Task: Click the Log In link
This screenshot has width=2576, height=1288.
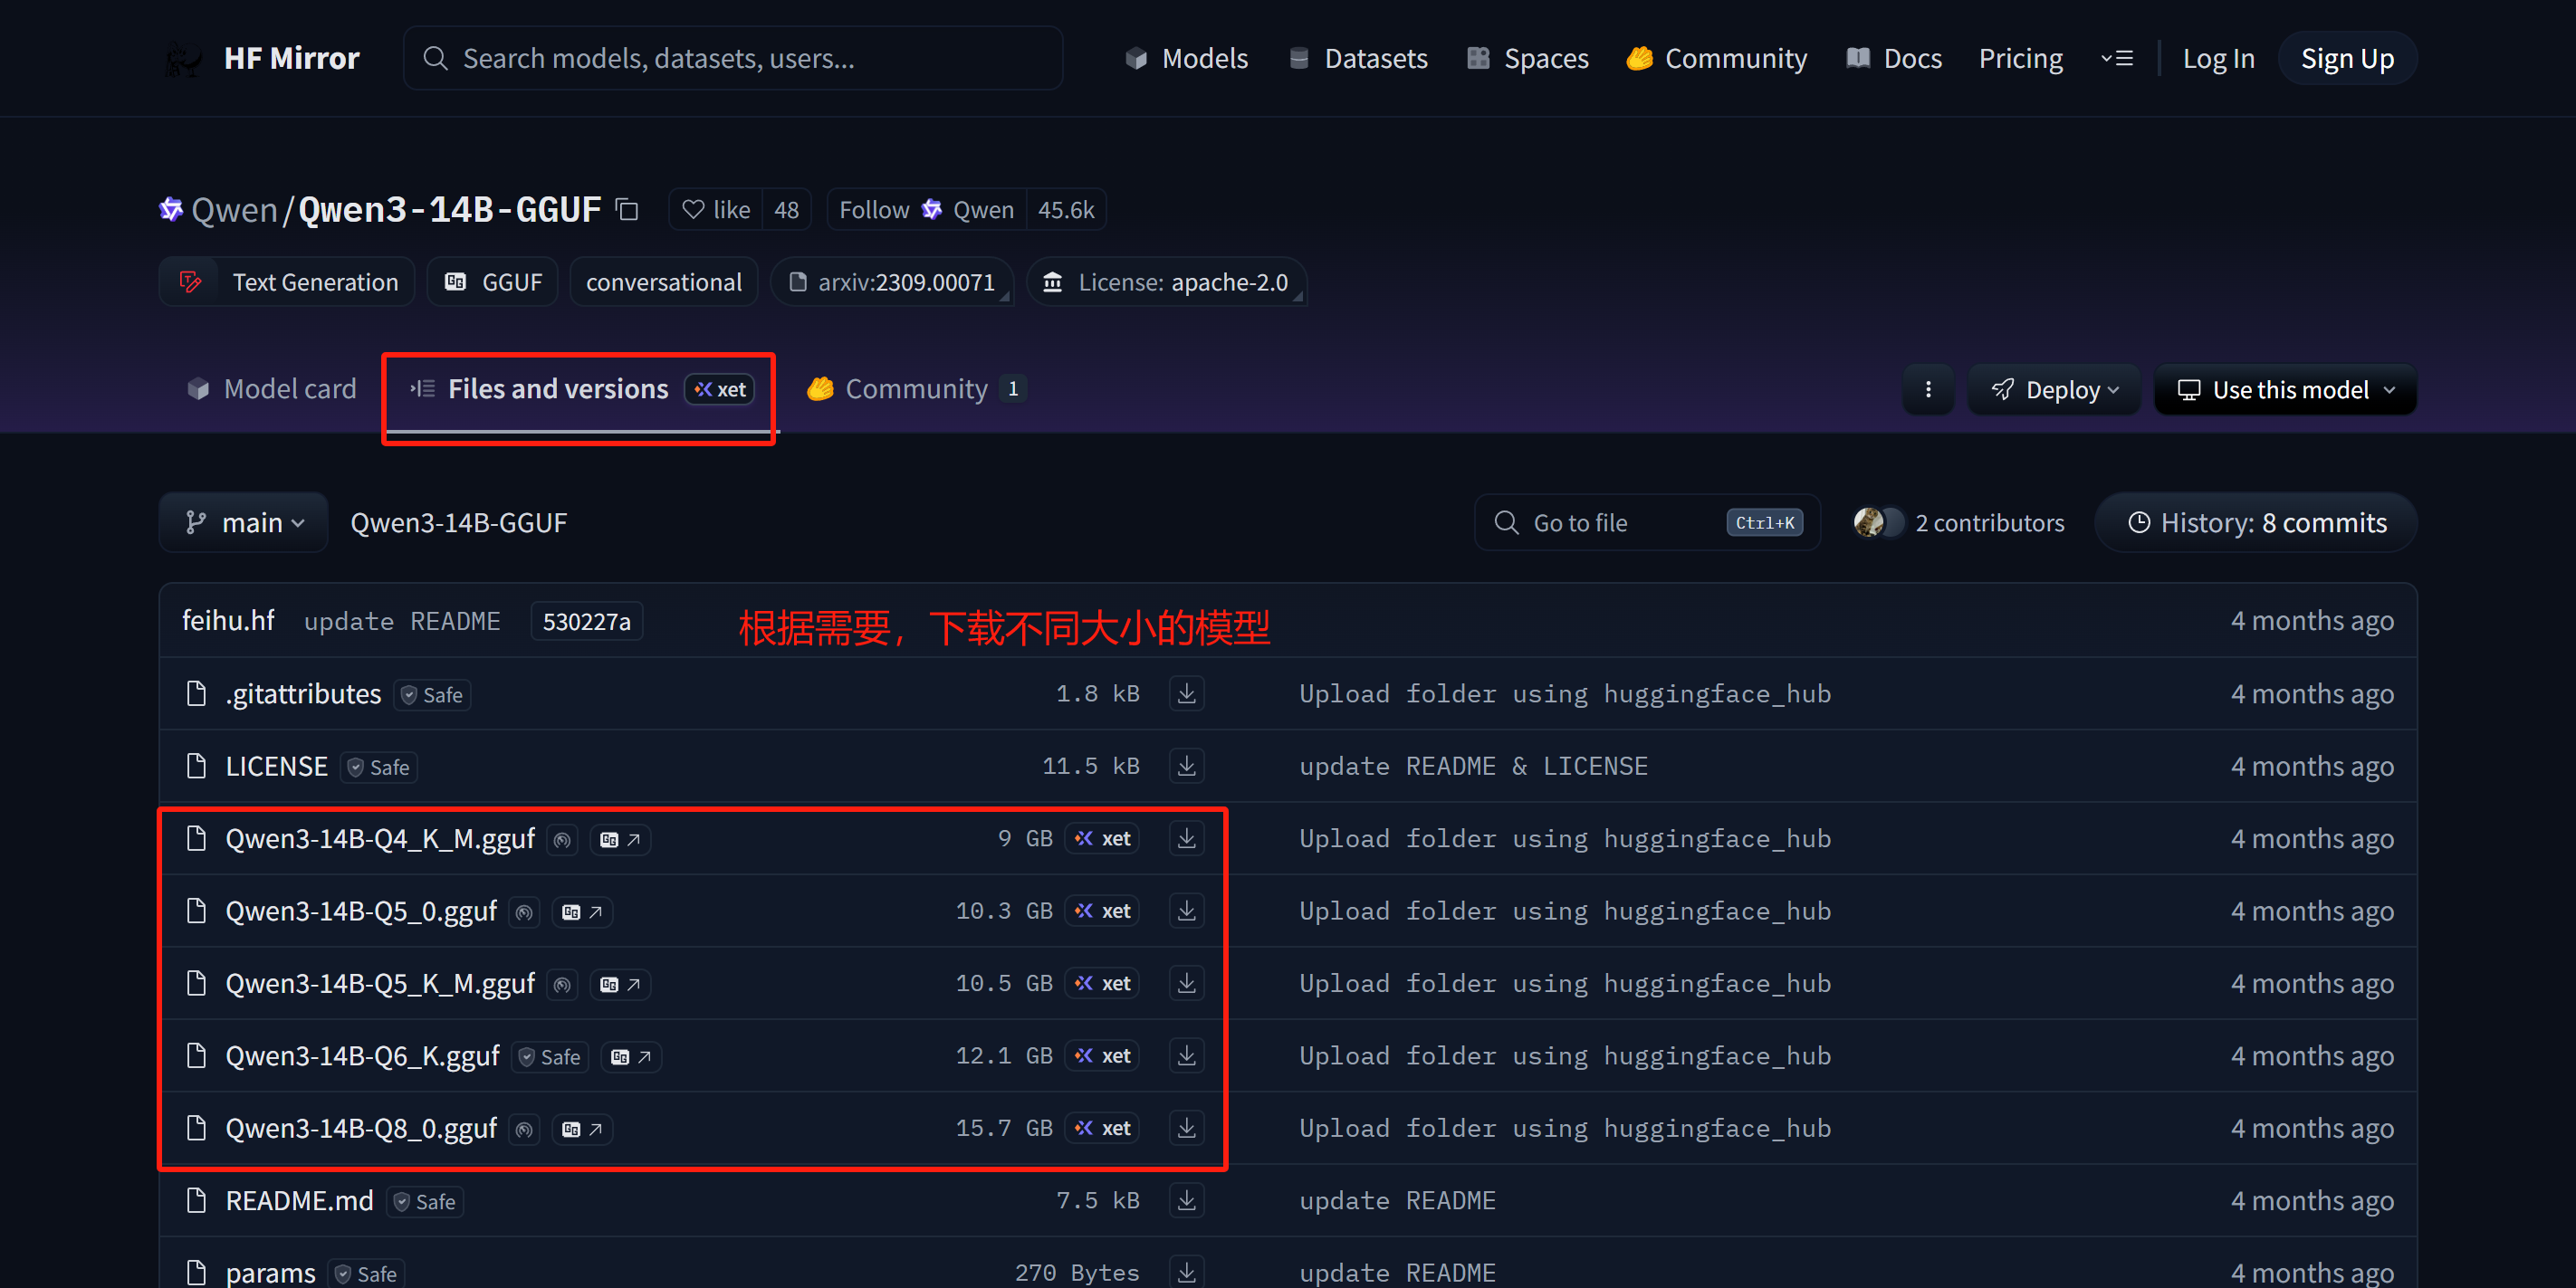Action: click(2218, 59)
